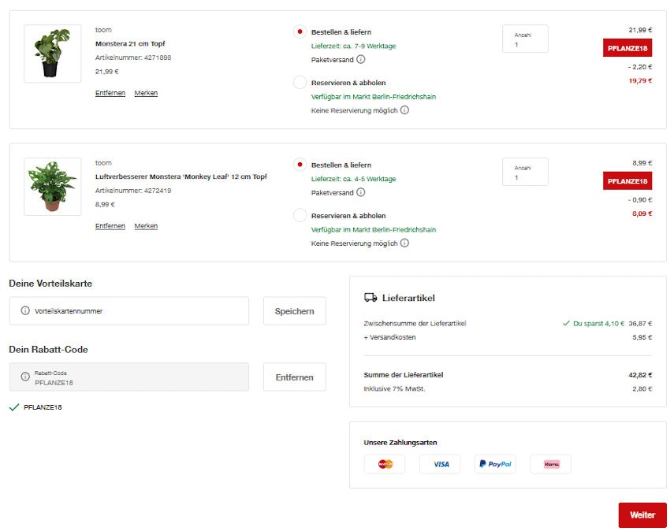Screen dimensions: 670x531
Task: Remove Monstera 21 cm Topf via Entfernen link
Action: coord(110,93)
